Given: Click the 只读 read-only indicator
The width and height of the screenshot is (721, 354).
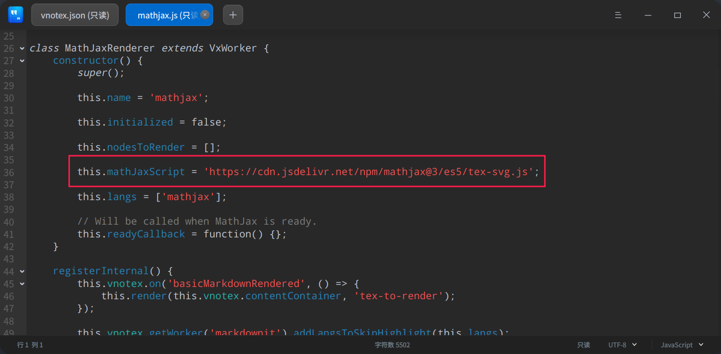Looking at the screenshot, I should tap(583, 345).
